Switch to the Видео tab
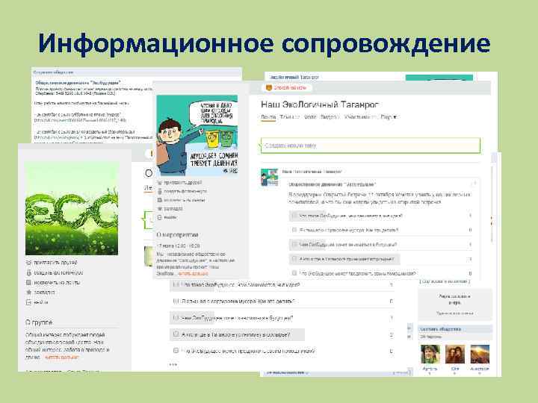 click(x=330, y=117)
